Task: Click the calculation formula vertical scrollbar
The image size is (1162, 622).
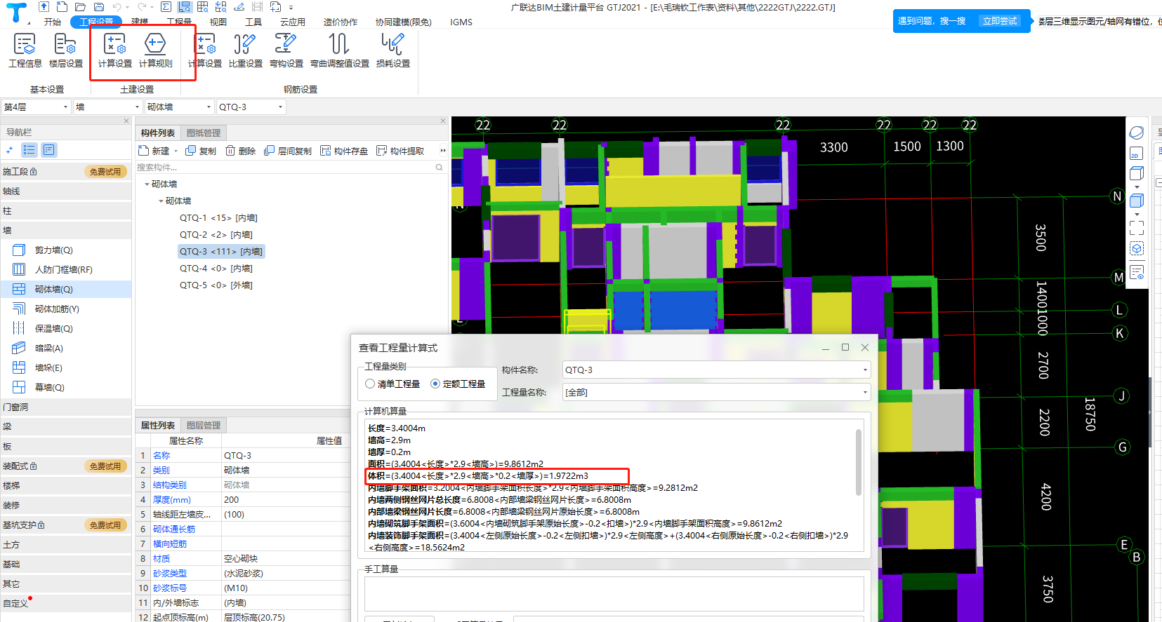Action: point(858,463)
